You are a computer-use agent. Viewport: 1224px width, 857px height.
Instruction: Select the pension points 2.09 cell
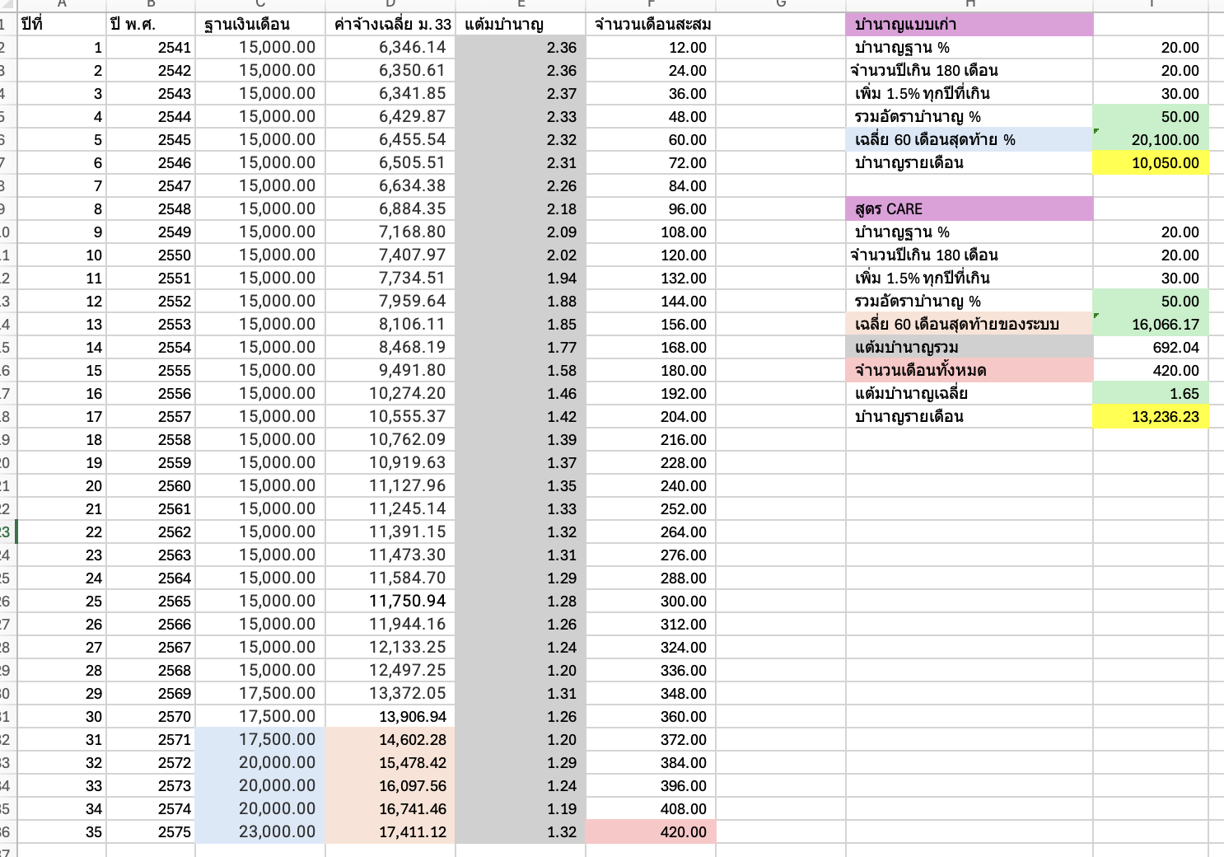point(521,232)
